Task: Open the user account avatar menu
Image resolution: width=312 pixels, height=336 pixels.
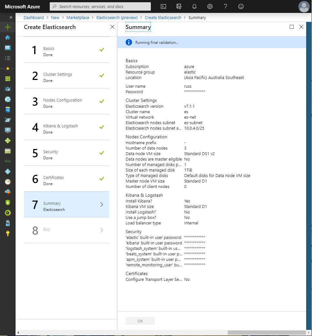Action: point(304,6)
